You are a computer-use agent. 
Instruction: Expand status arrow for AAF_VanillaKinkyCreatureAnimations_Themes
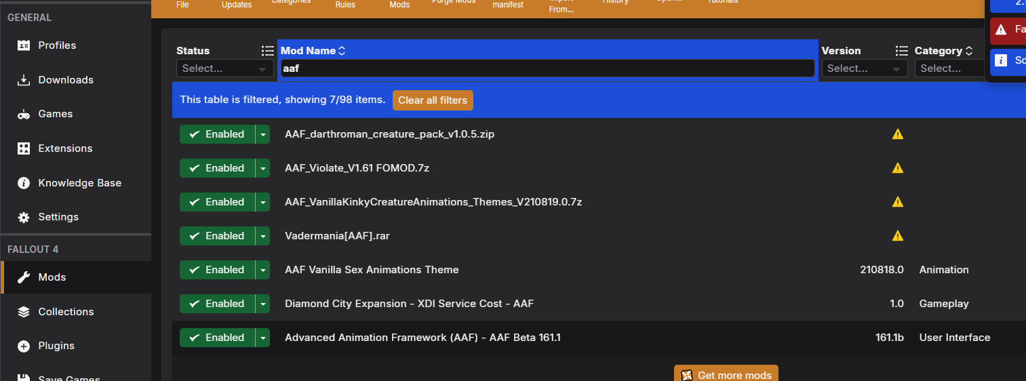(x=262, y=202)
